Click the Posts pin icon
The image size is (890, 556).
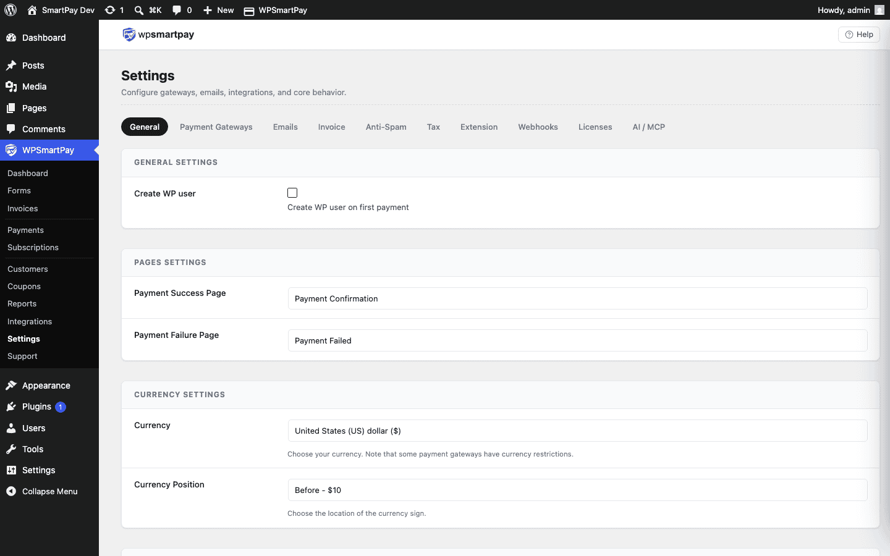coord(11,65)
